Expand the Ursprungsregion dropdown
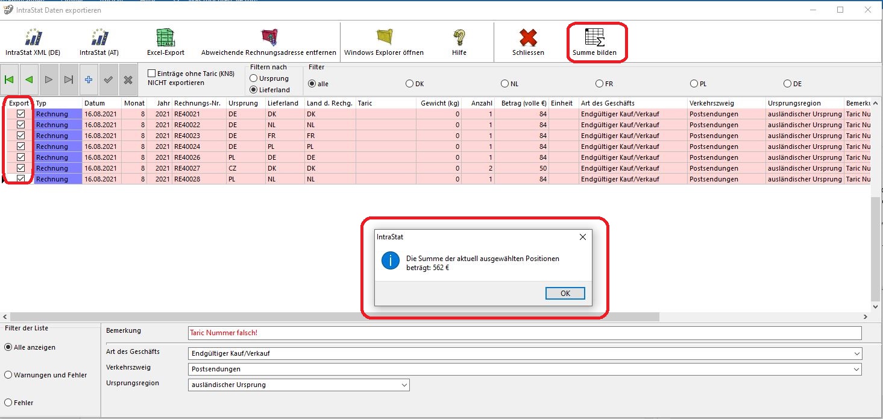Screen dimensions: 883x419 (x=404, y=385)
